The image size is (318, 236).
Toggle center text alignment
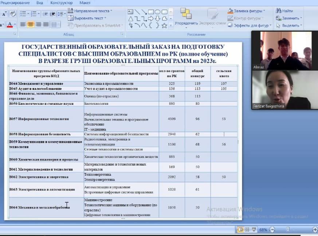31,25
